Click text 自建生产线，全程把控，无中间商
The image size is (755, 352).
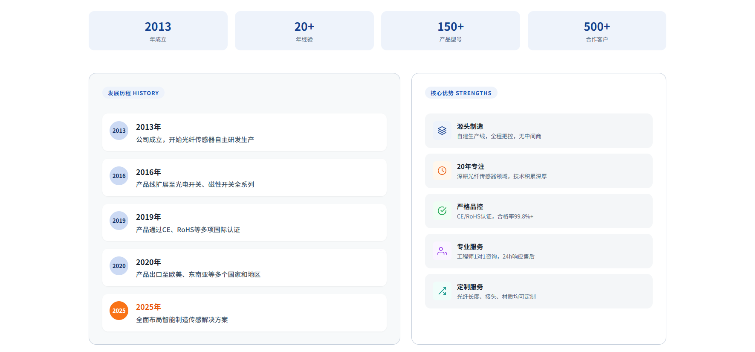coord(499,136)
